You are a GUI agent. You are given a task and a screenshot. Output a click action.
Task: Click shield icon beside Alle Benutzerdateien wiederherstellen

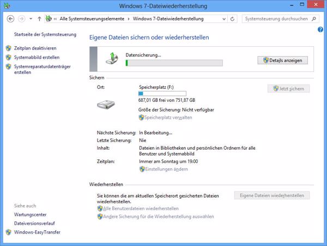tap(100, 208)
